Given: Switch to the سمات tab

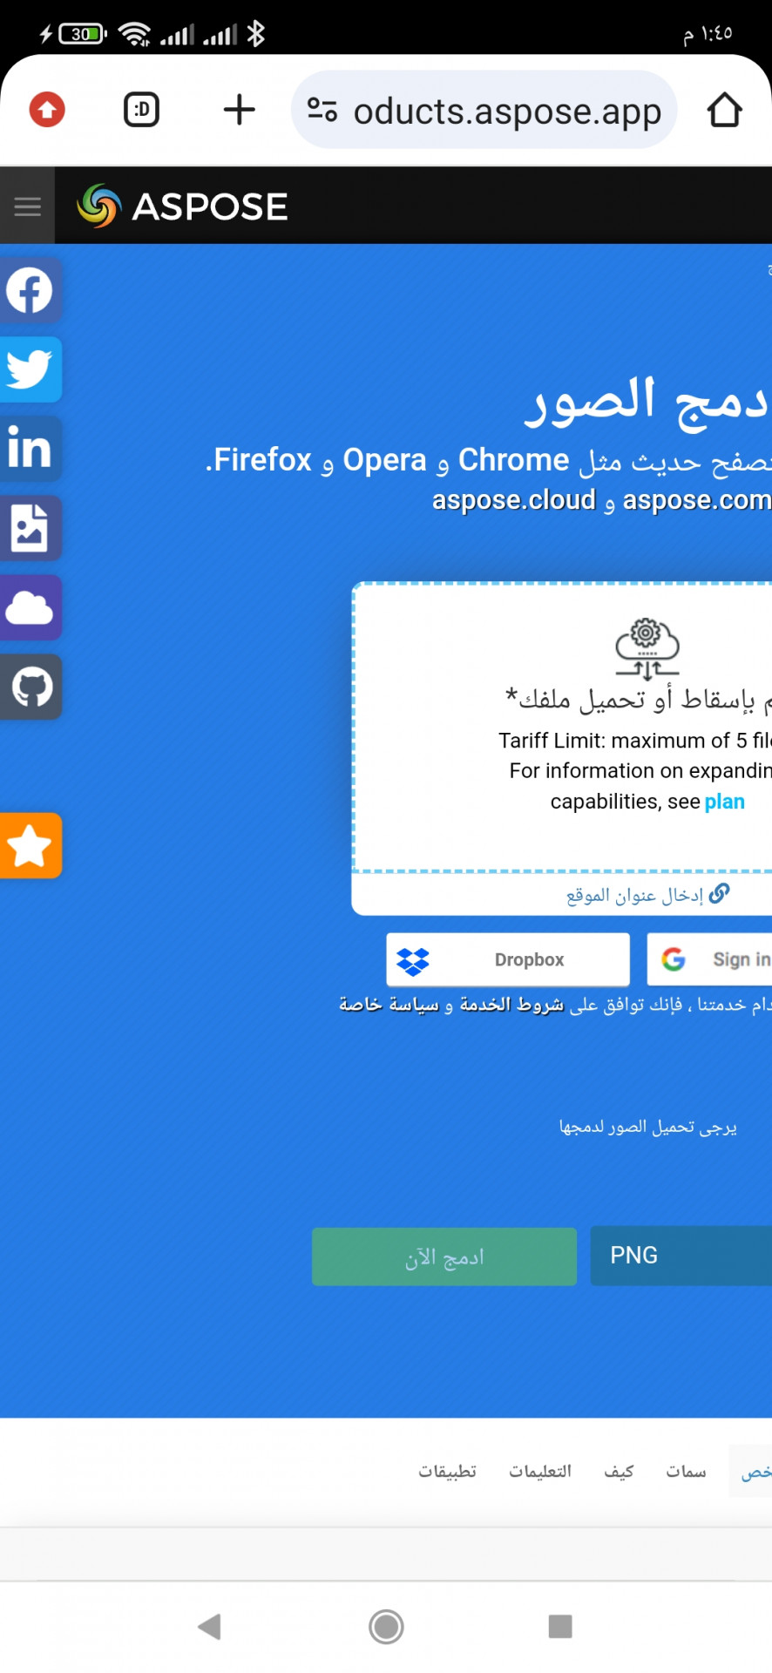Looking at the screenshot, I should point(687,1471).
